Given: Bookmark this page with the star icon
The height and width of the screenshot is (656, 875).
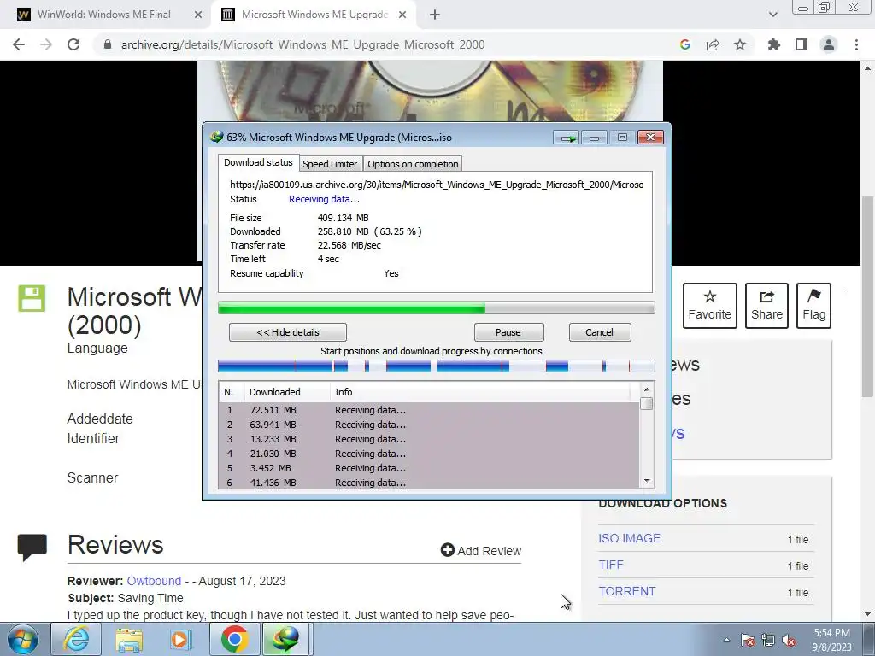Looking at the screenshot, I should pyautogui.click(x=740, y=44).
